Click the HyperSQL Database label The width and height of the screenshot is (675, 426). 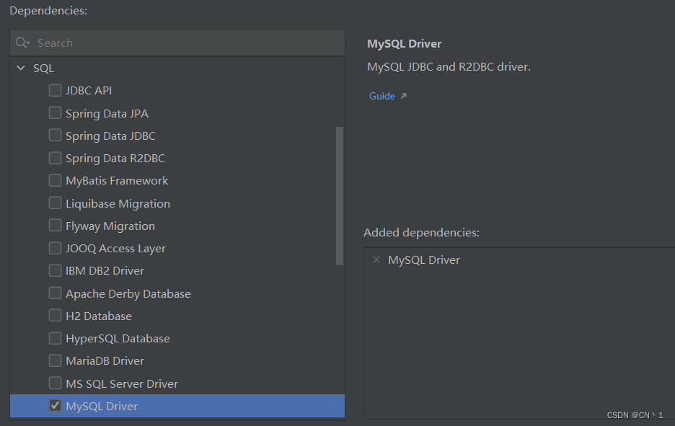[x=118, y=339]
